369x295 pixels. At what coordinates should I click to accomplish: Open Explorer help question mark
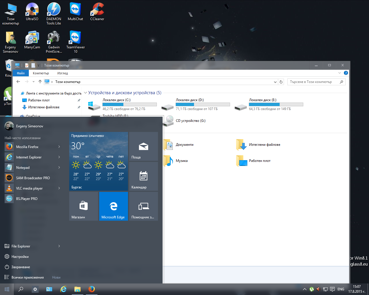coord(346,73)
